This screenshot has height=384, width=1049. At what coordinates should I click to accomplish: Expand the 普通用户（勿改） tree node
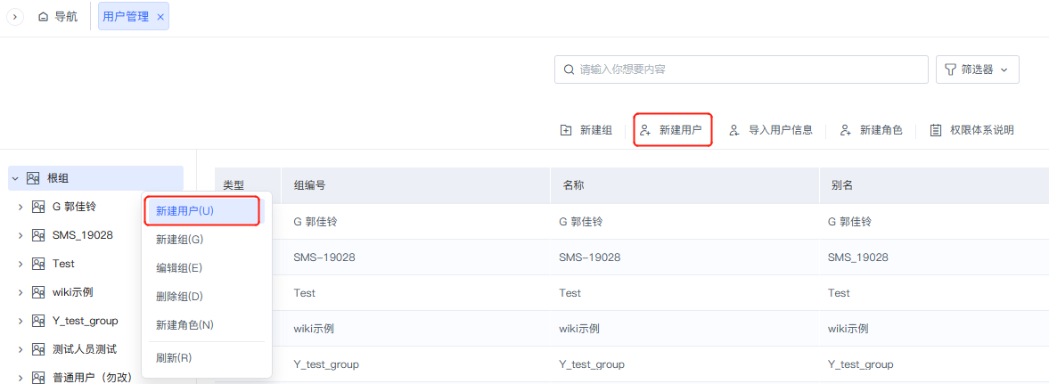[x=20, y=377]
